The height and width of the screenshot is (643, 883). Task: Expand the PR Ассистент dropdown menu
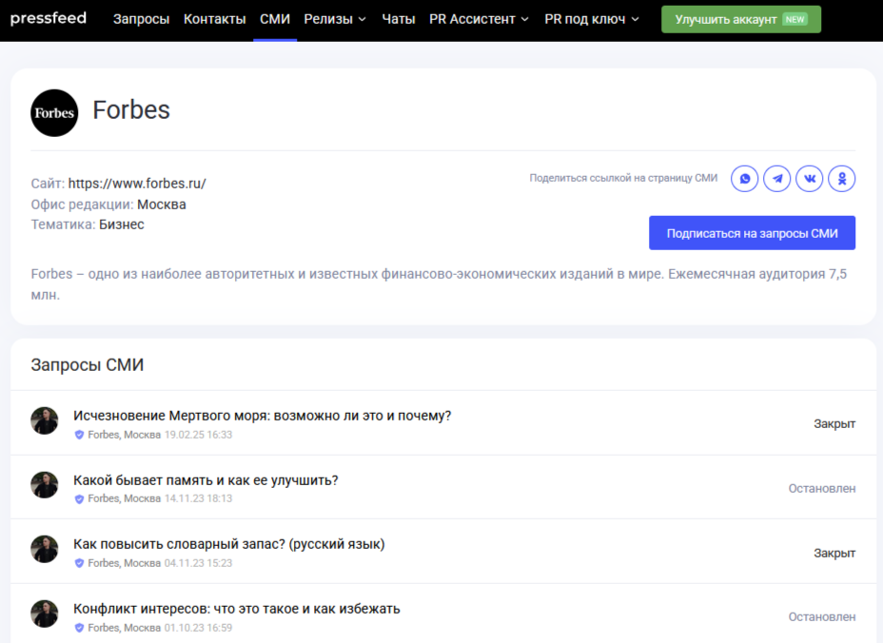tap(479, 19)
